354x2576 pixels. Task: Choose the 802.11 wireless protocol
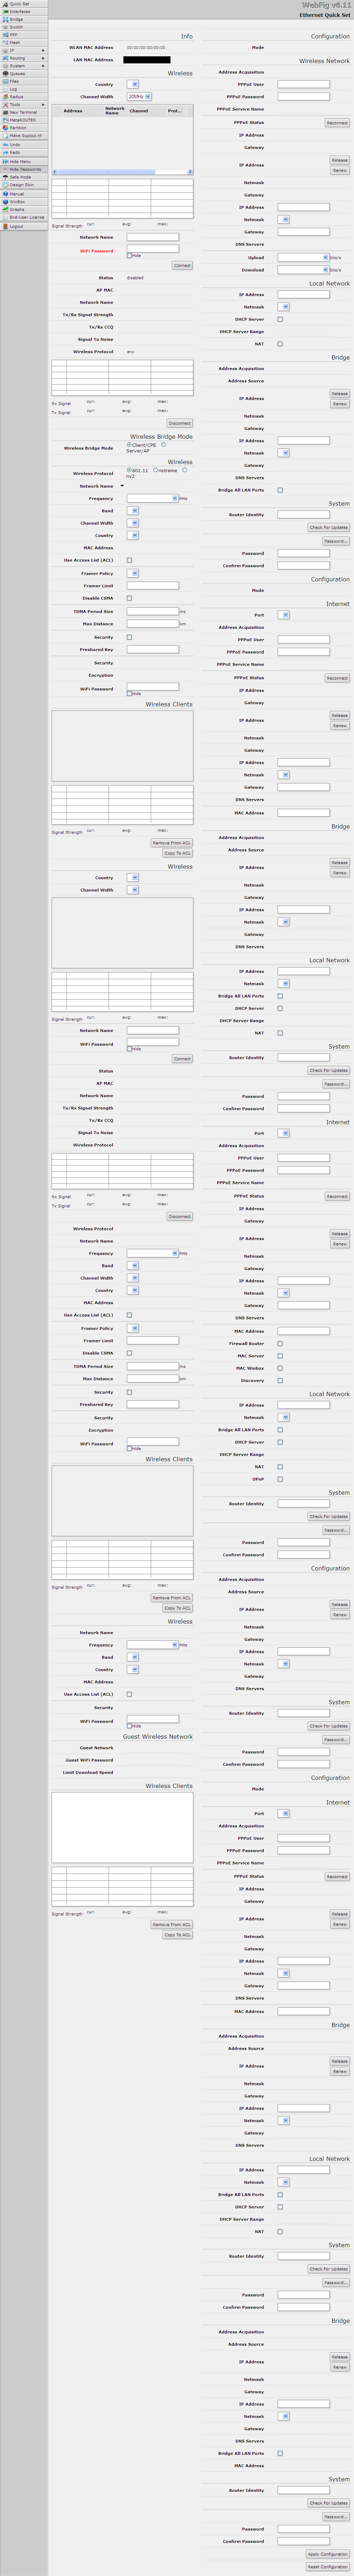[130, 470]
